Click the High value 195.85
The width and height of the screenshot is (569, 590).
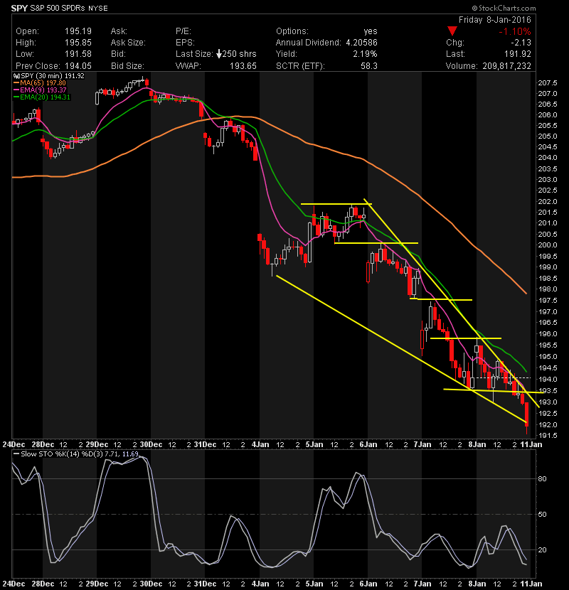(78, 43)
